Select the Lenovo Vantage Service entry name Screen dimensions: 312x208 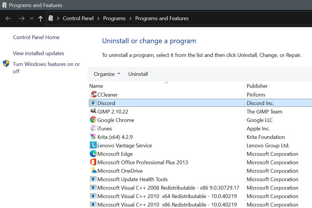point(125,146)
